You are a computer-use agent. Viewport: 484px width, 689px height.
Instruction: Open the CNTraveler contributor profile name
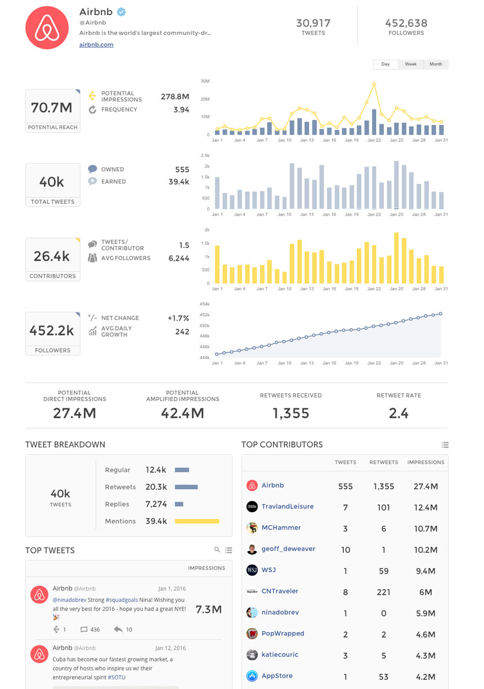tap(280, 592)
